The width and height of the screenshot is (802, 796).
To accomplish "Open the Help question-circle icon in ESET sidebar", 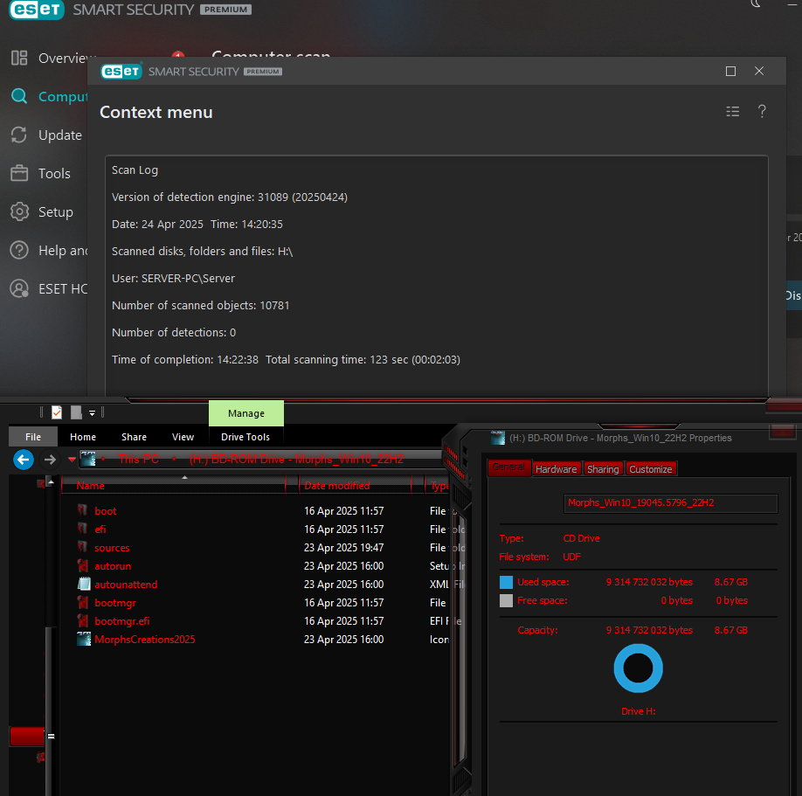I will (19, 250).
